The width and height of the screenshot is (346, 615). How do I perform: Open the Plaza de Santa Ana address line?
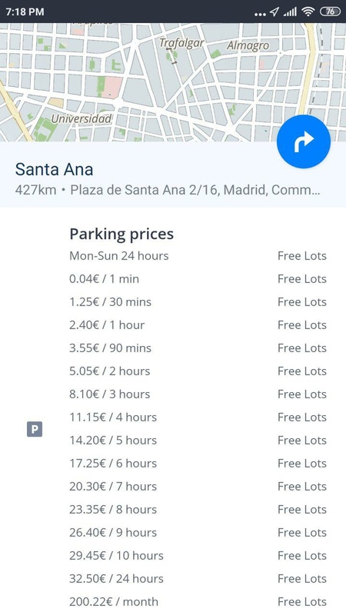(x=168, y=190)
